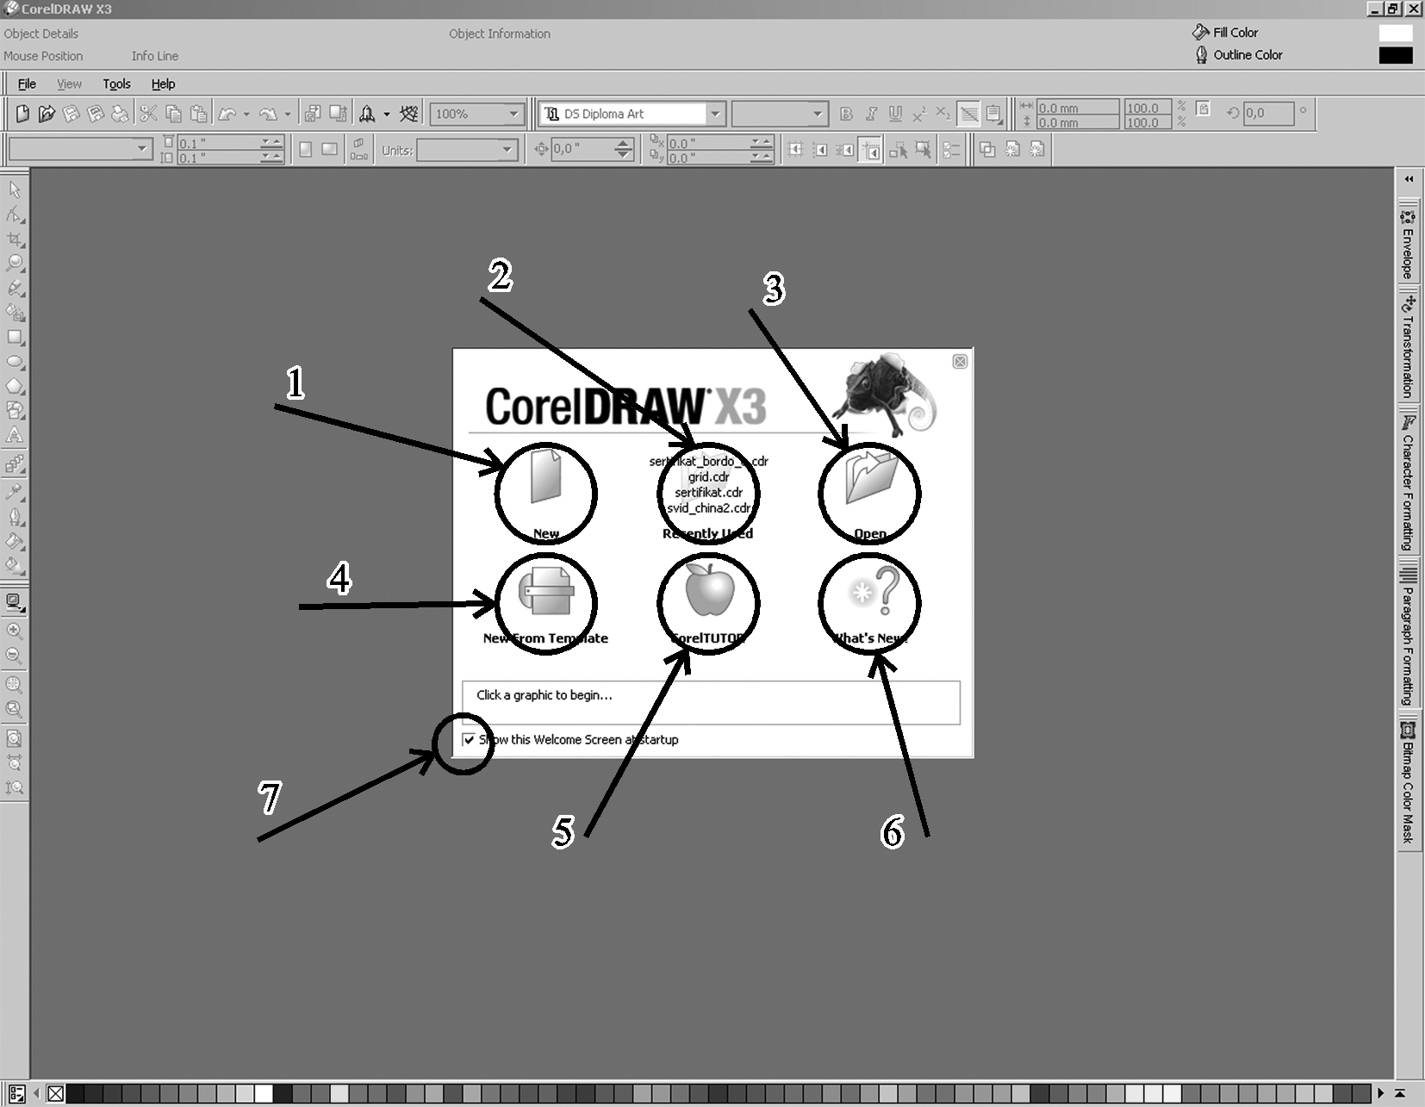Click the zoom-in magnifier in the left toolbox
The width and height of the screenshot is (1425, 1107).
pos(15,631)
